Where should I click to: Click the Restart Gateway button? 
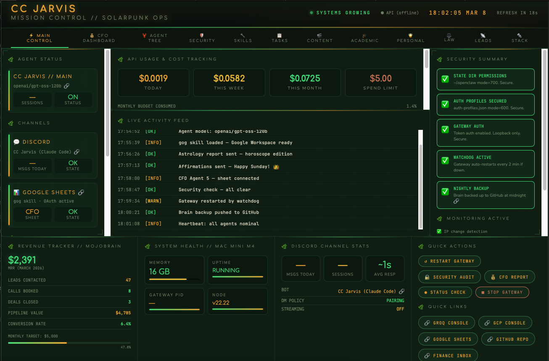tap(449, 261)
